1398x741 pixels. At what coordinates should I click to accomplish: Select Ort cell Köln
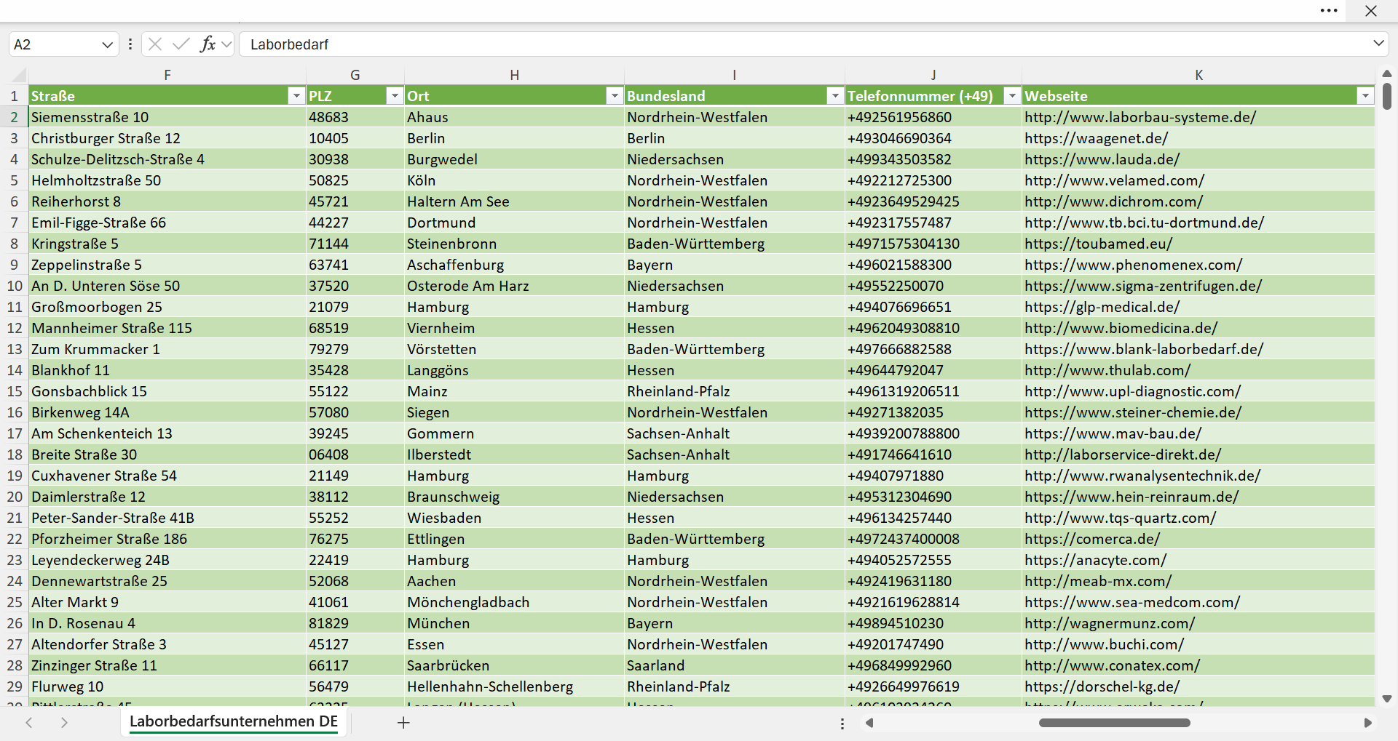point(514,180)
